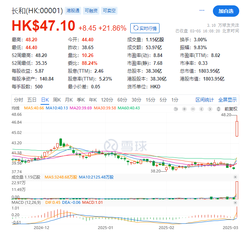This screenshot has width=241, height=233.
Task: Open the three-dot more options menu
Action: 202,10
